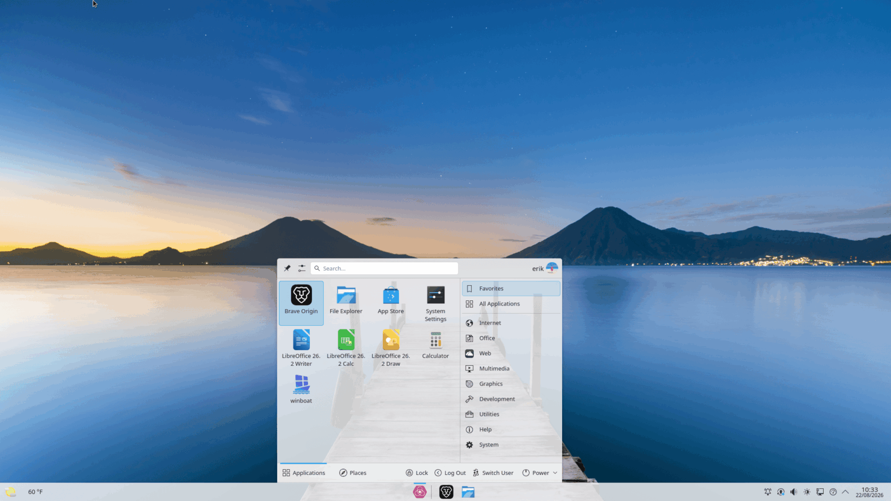Open the 60 °F weather widget

[x=24, y=492]
